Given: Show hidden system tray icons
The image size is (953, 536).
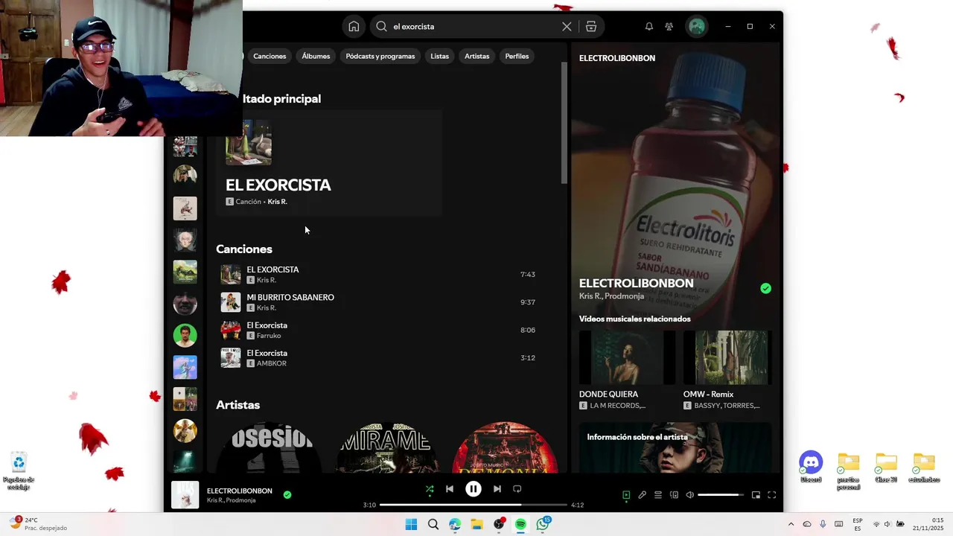Looking at the screenshot, I should pyautogui.click(x=791, y=525).
